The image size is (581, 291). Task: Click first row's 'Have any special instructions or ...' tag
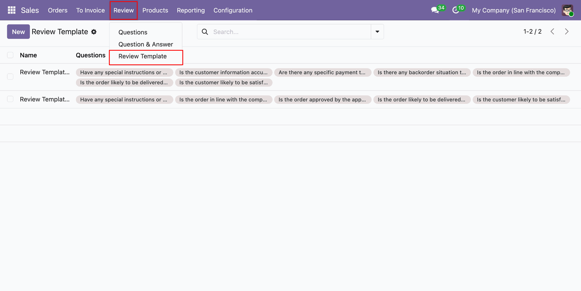pyautogui.click(x=124, y=72)
